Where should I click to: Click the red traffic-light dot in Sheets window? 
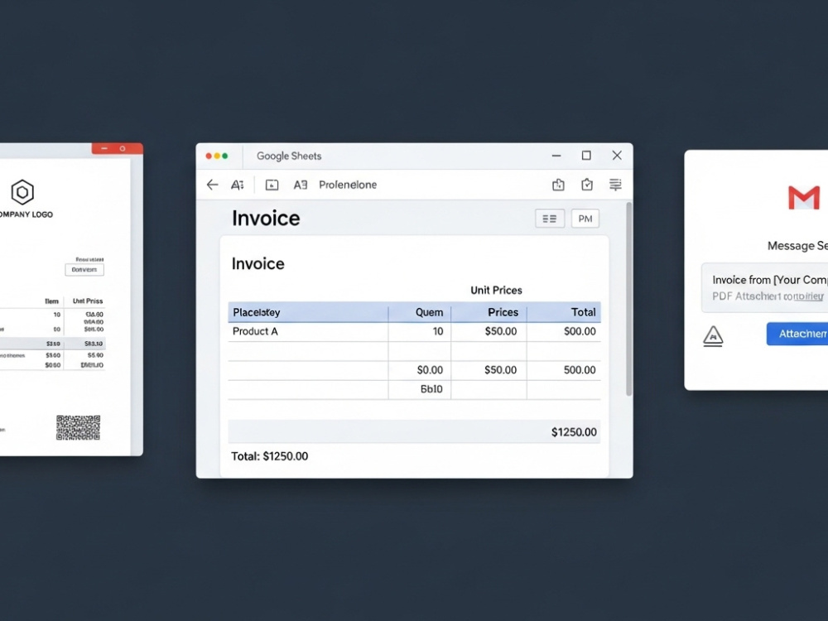[x=209, y=156]
